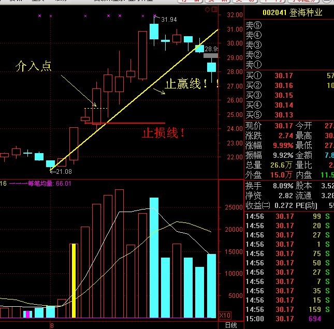Click the yellow arrow tip near 止赢线
Viewport: 334px width, 329px height.
point(164,93)
